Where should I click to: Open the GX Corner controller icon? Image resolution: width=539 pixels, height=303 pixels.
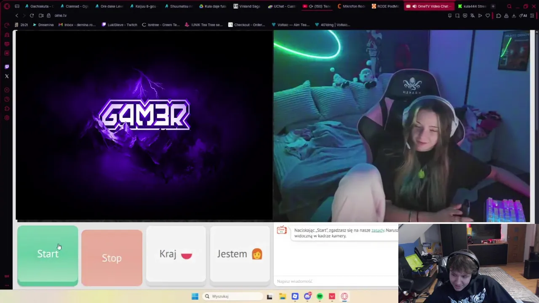tap(17, 6)
